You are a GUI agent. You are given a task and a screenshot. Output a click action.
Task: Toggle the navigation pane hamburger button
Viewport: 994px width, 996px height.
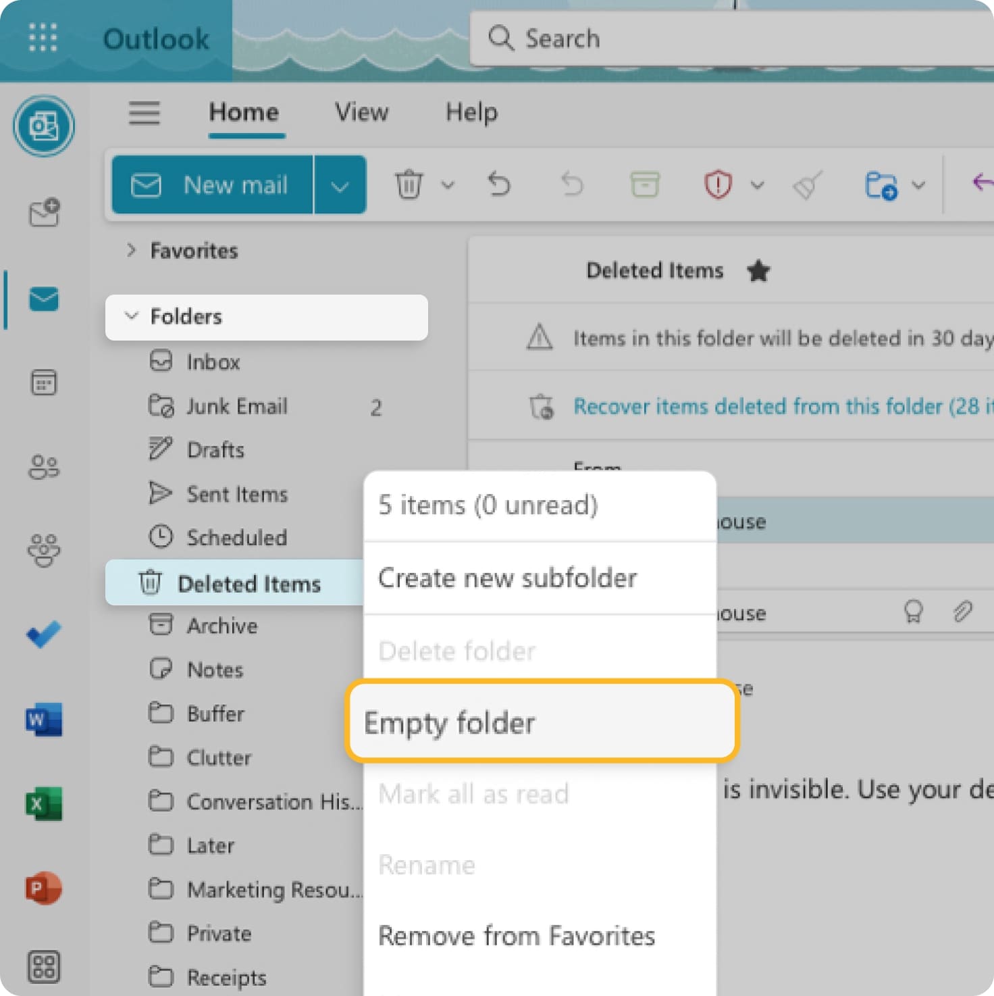pos(145,112)
